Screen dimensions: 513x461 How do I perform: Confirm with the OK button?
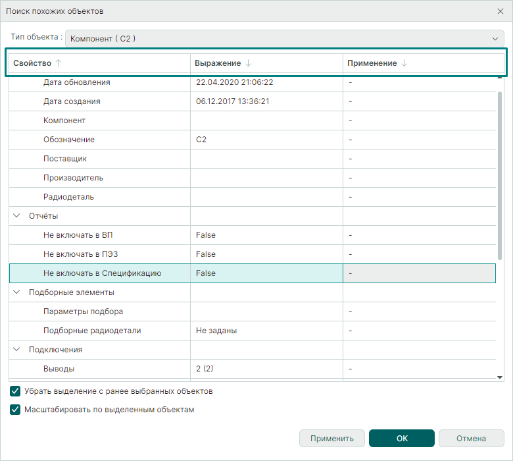(401, 439)
